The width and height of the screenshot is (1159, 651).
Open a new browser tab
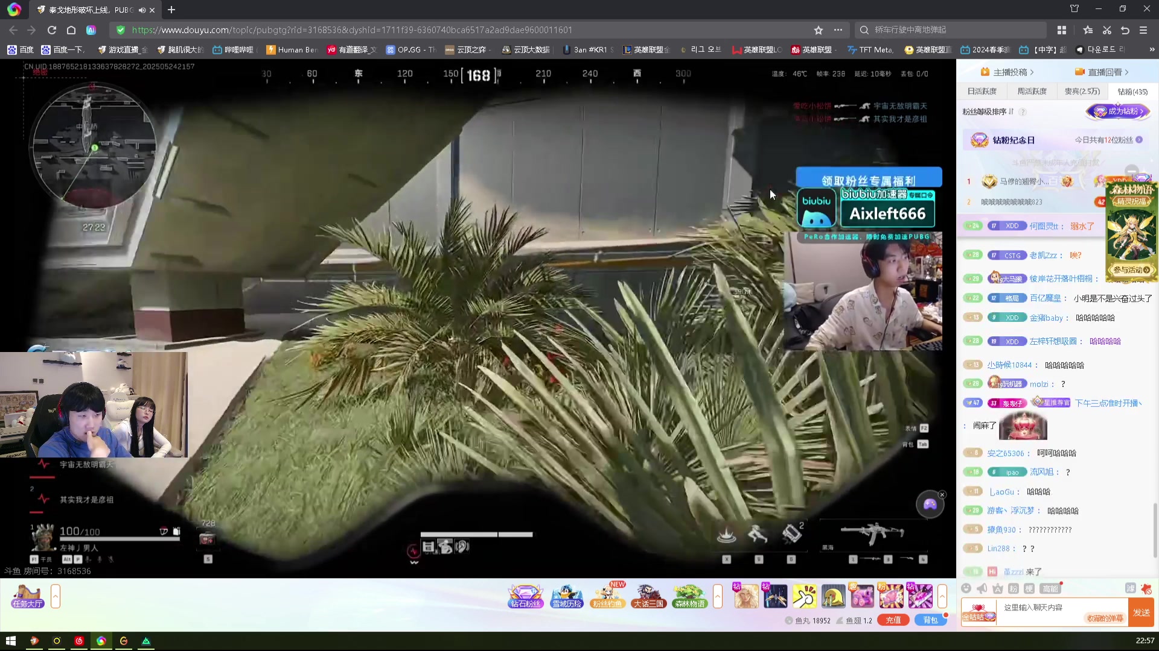[171, 10]
